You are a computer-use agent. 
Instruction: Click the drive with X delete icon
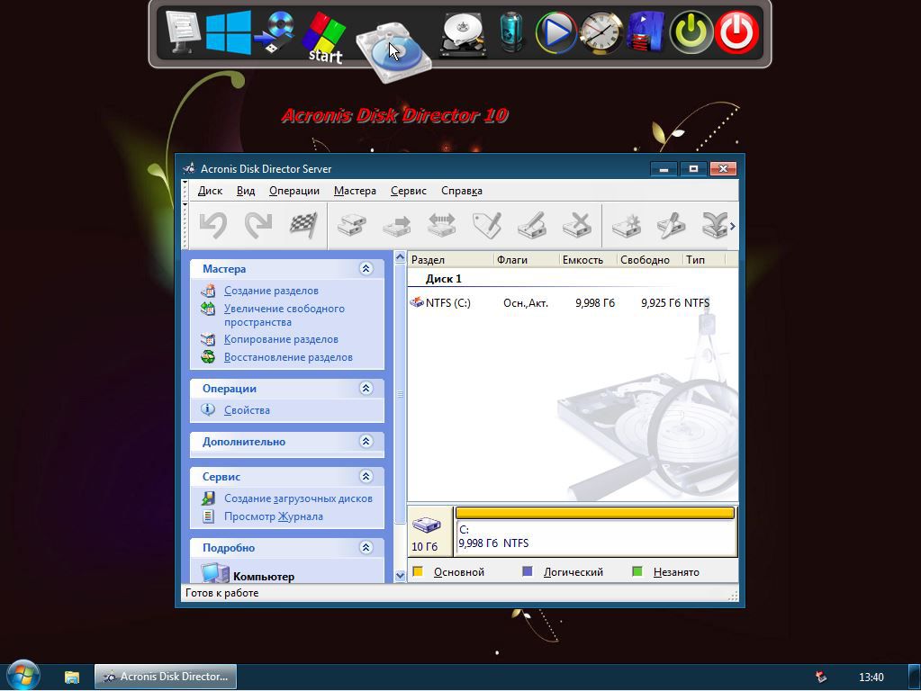pyautogui.click(x=577, y=226)
